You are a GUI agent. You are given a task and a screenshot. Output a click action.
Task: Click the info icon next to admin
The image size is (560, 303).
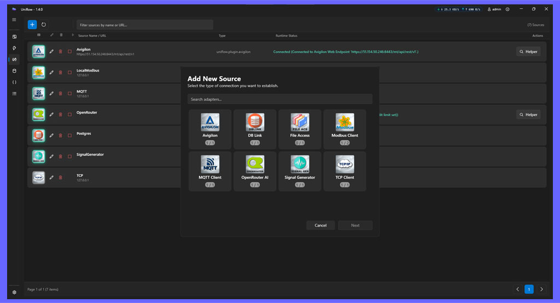(x=507, y=9)
